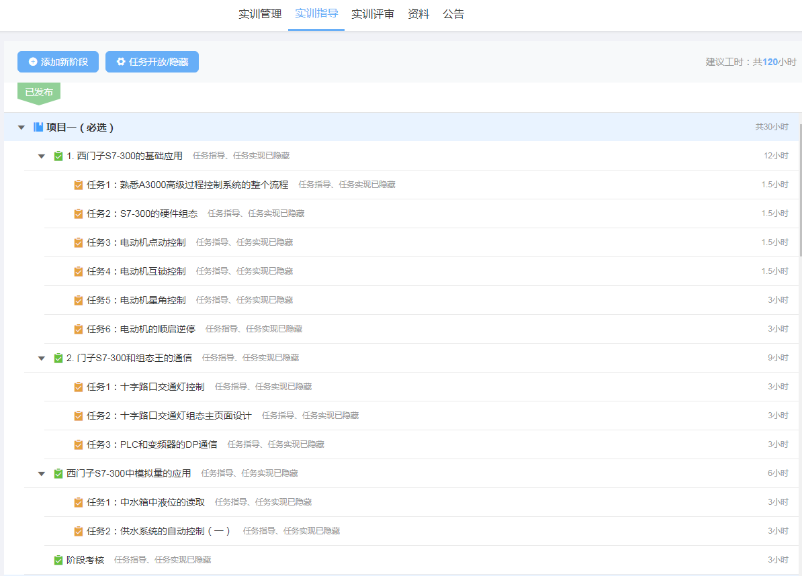Click green clipboard icon of 阶段考核
The height and width of the screenshot is (576, 802).
pyautogui.click(x=58, y=560)
